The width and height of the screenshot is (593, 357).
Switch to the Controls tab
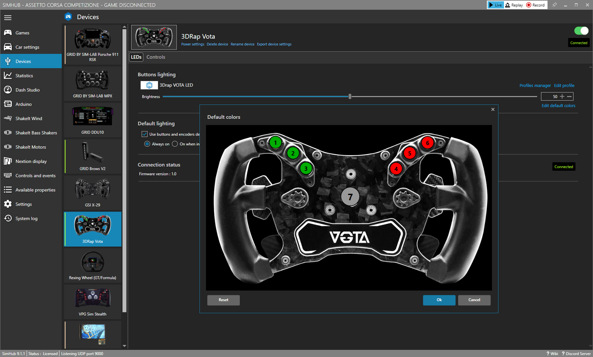(x=156, y=57)
